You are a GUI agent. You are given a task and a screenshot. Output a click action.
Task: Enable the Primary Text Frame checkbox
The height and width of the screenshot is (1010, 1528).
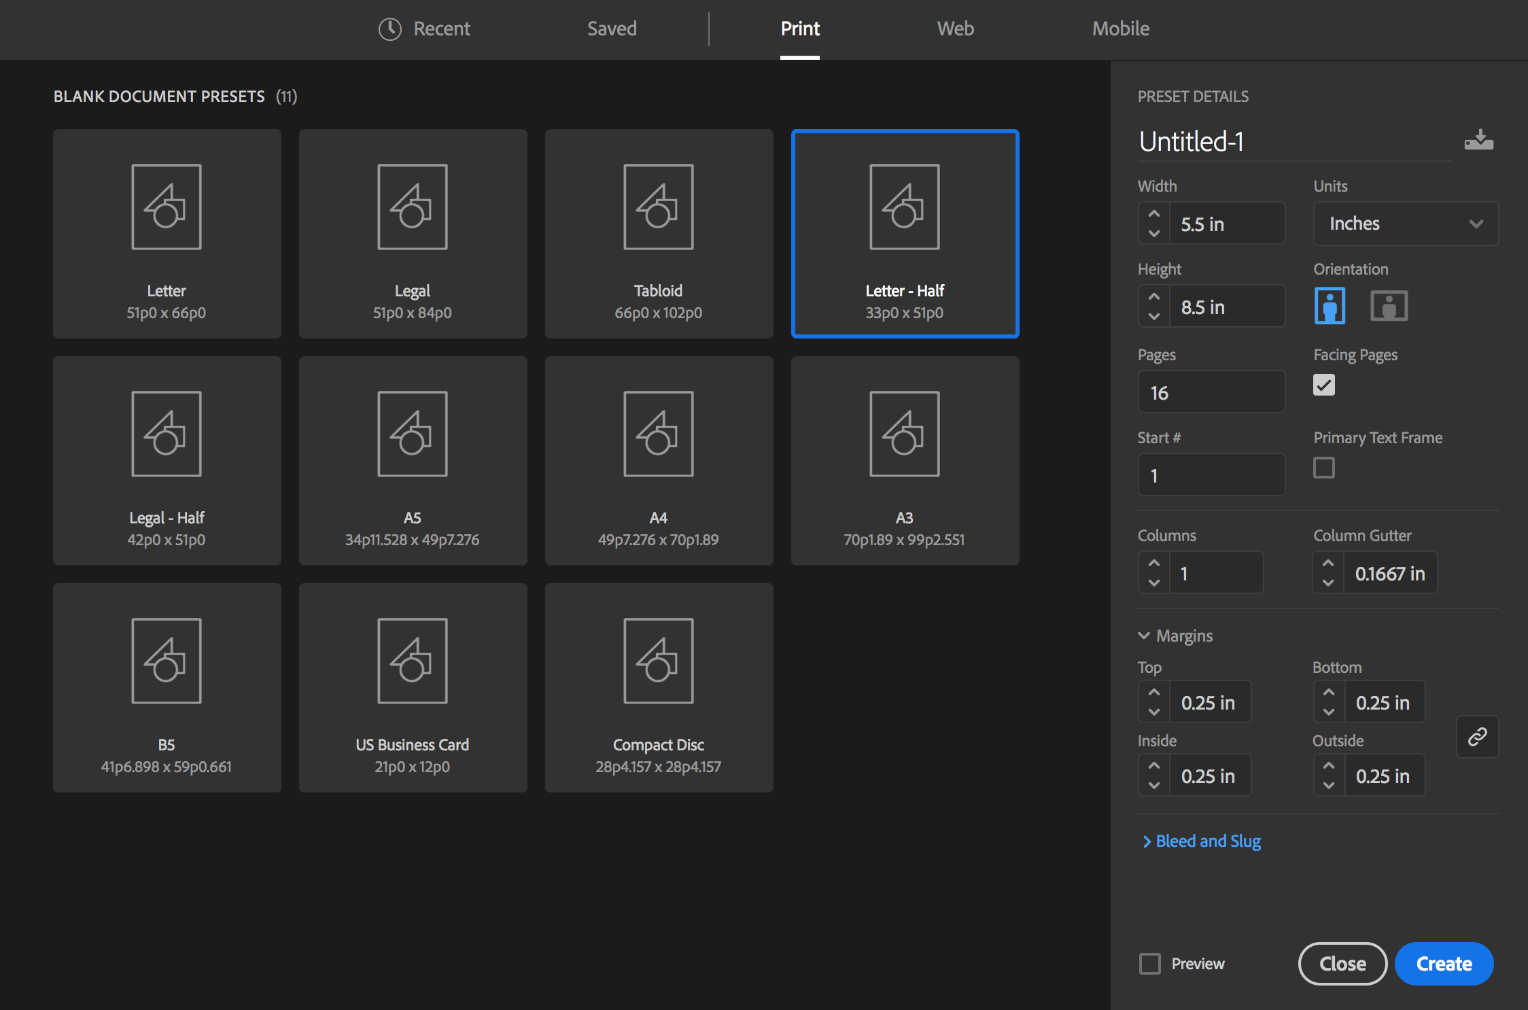coord(1323,468)
